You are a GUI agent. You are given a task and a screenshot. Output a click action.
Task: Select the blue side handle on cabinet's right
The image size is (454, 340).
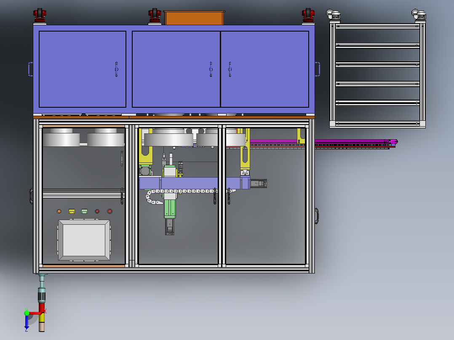318,69
